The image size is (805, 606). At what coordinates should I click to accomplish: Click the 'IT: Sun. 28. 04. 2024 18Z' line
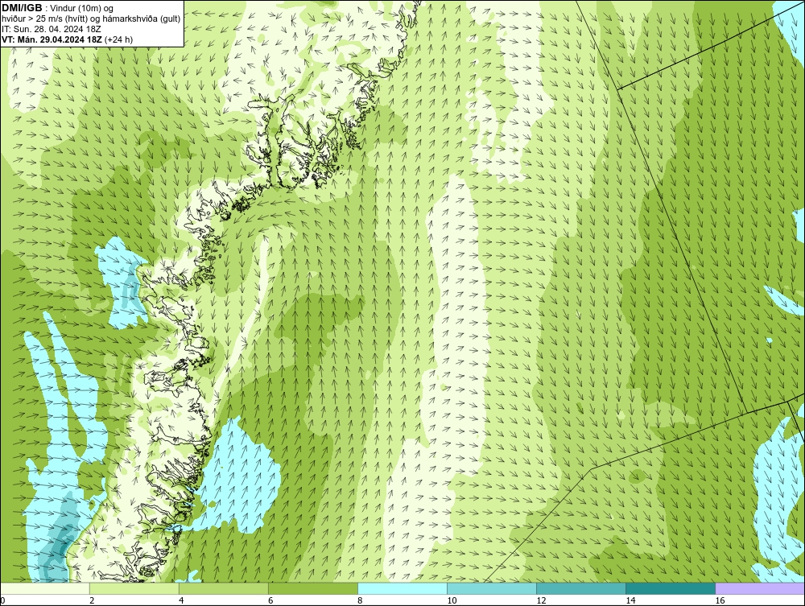[x=52, y=29]
